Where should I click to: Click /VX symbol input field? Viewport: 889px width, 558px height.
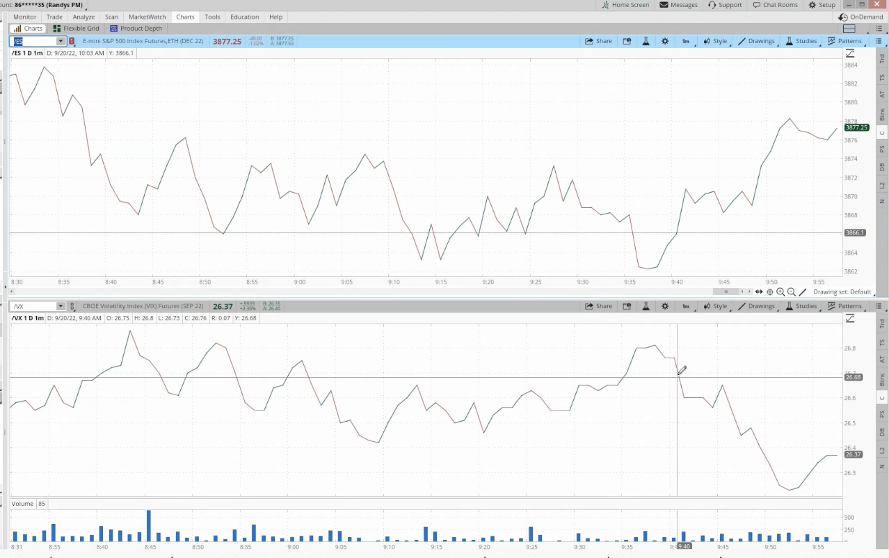pos(33,306)
